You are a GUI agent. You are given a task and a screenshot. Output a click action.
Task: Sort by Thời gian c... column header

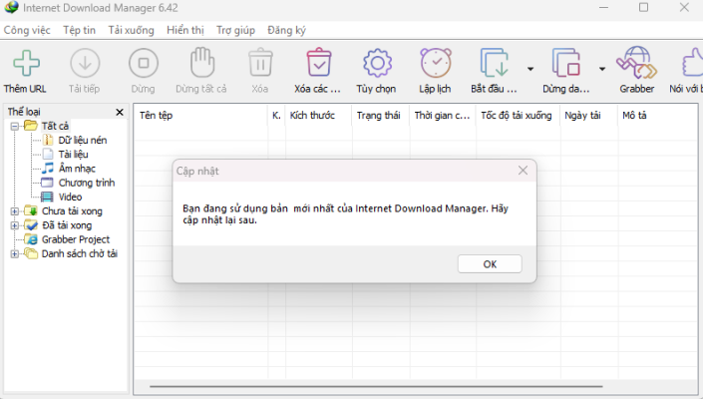tap(443, 116)
